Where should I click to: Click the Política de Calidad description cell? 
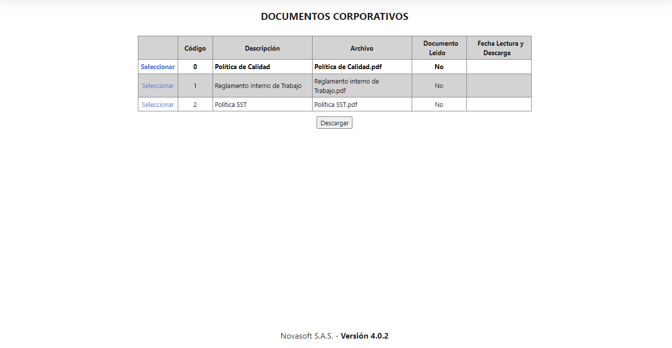click(262, 67)
